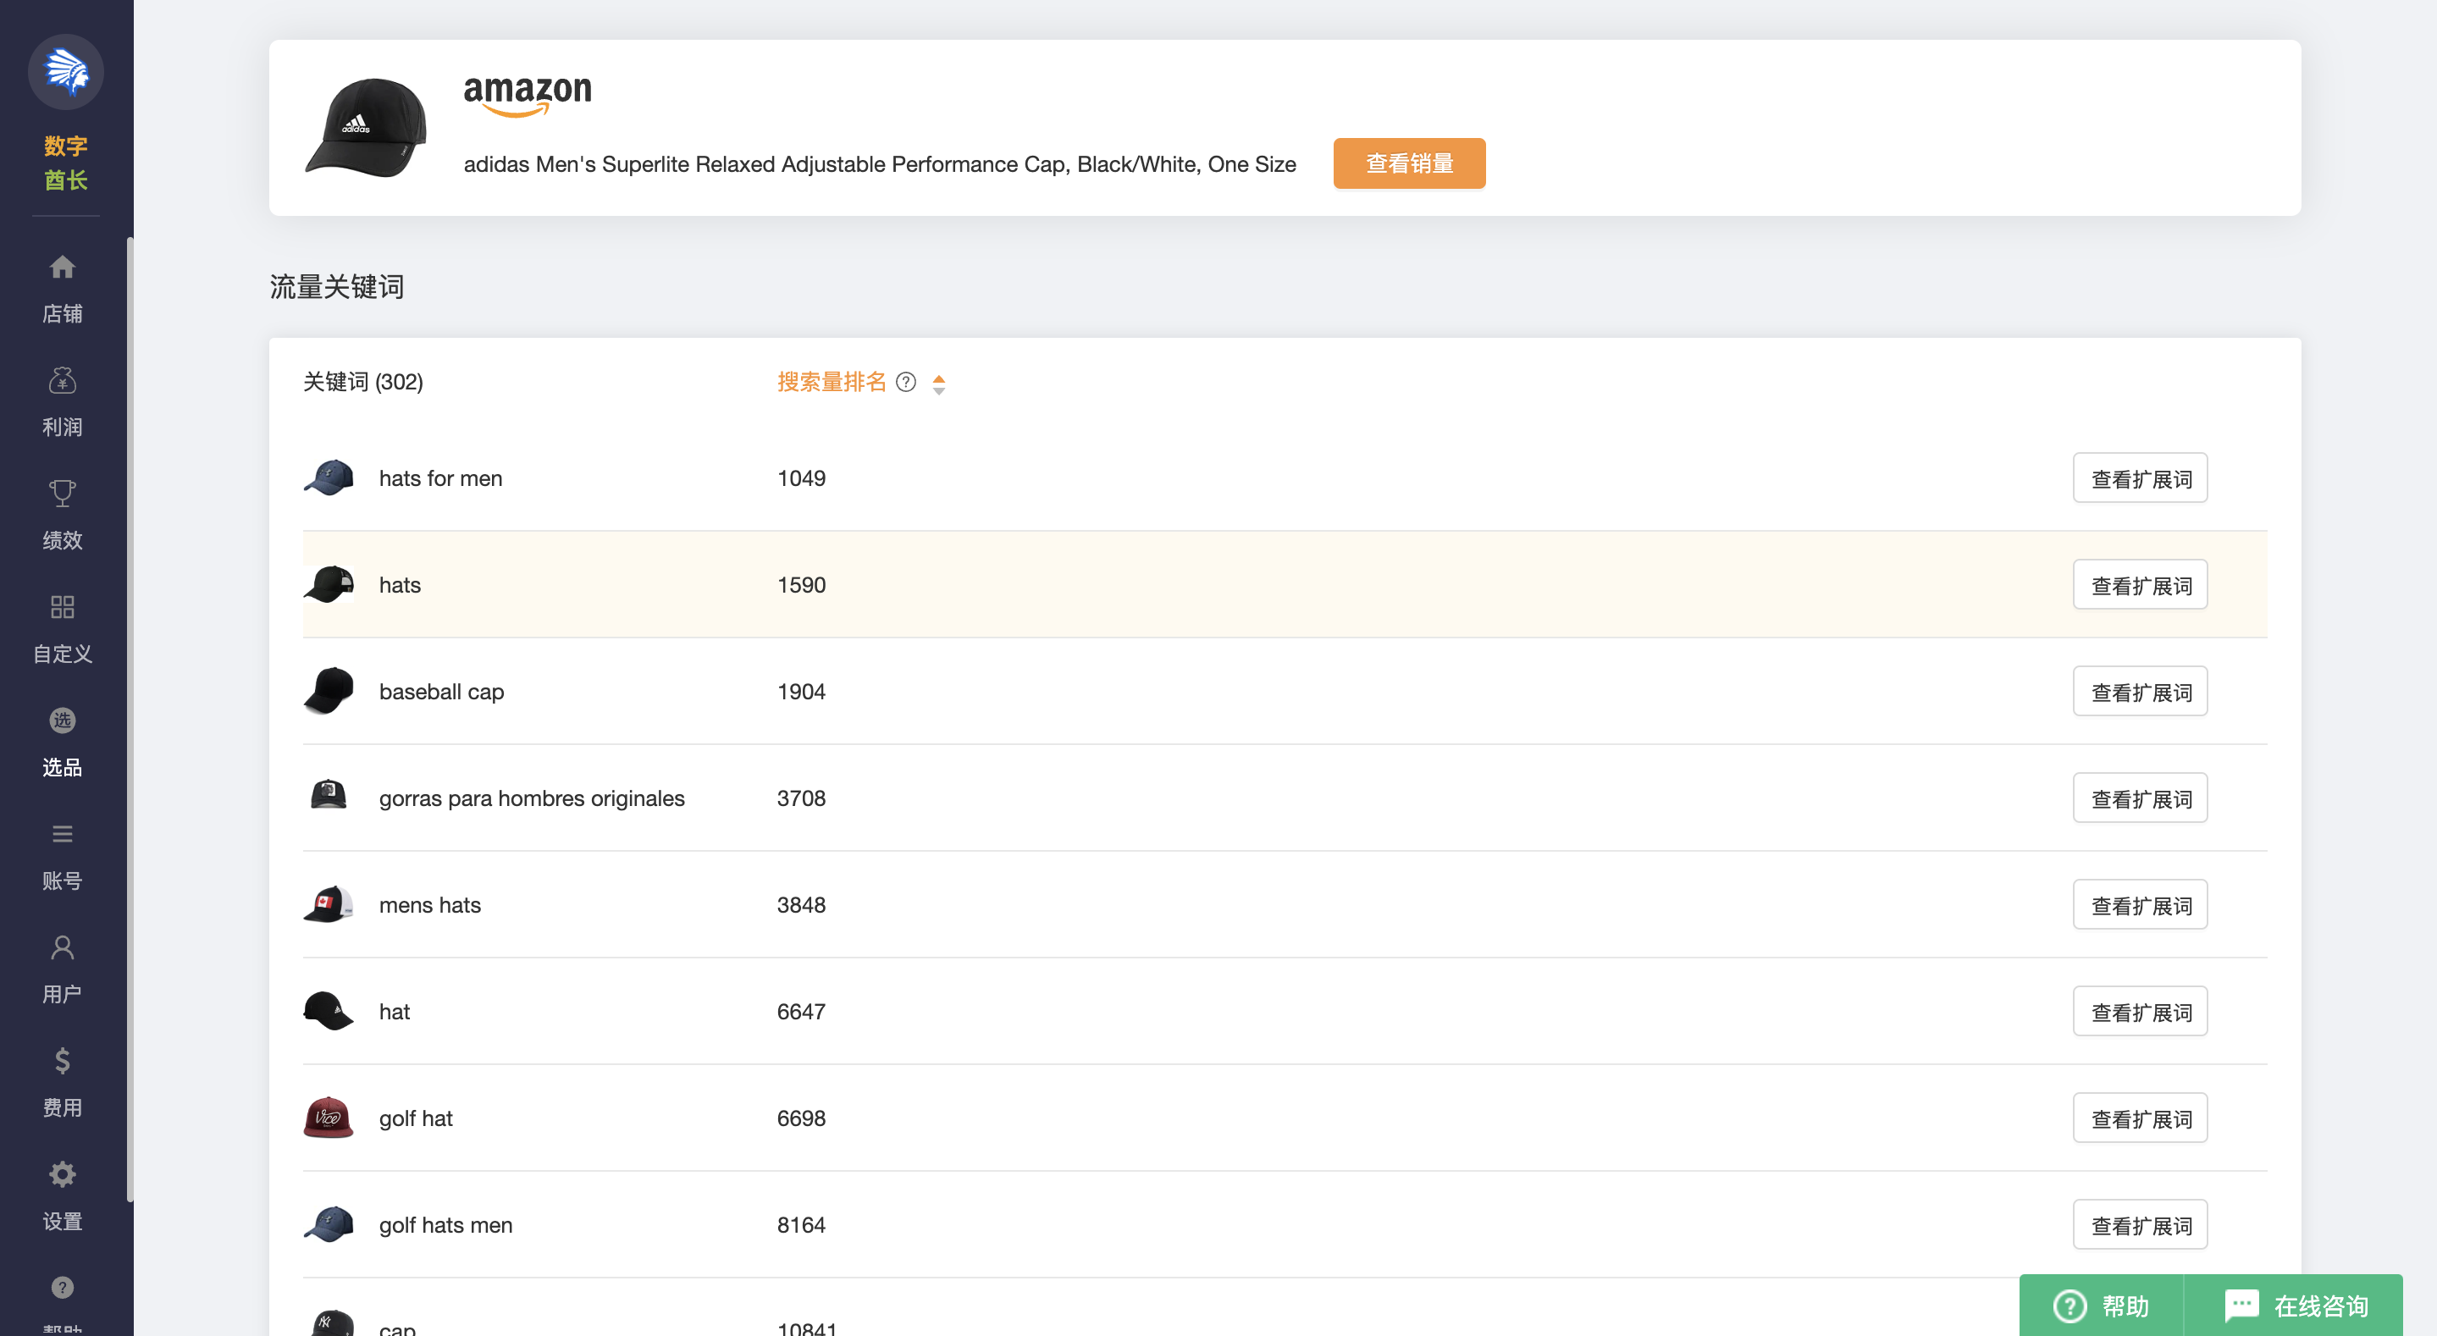Screen dimensions: 2437x1336
Task: Click the sidebar vertical scrollbar
Action: 130,719
